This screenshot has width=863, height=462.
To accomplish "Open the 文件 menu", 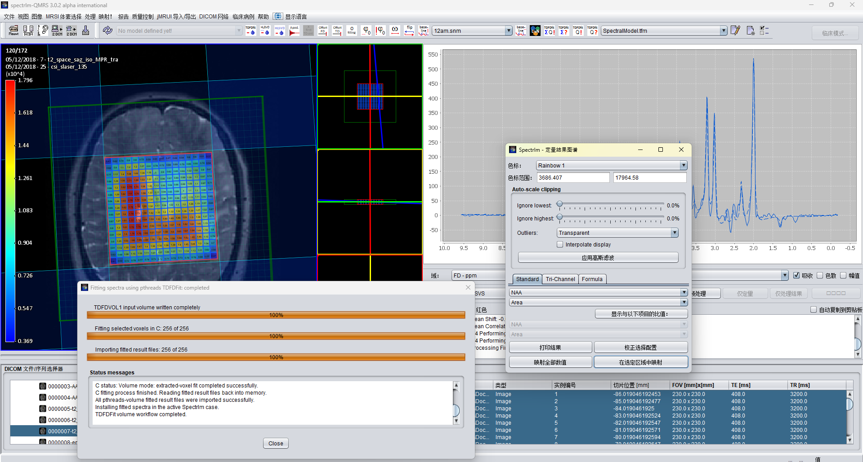I will (x=9, y=17).
